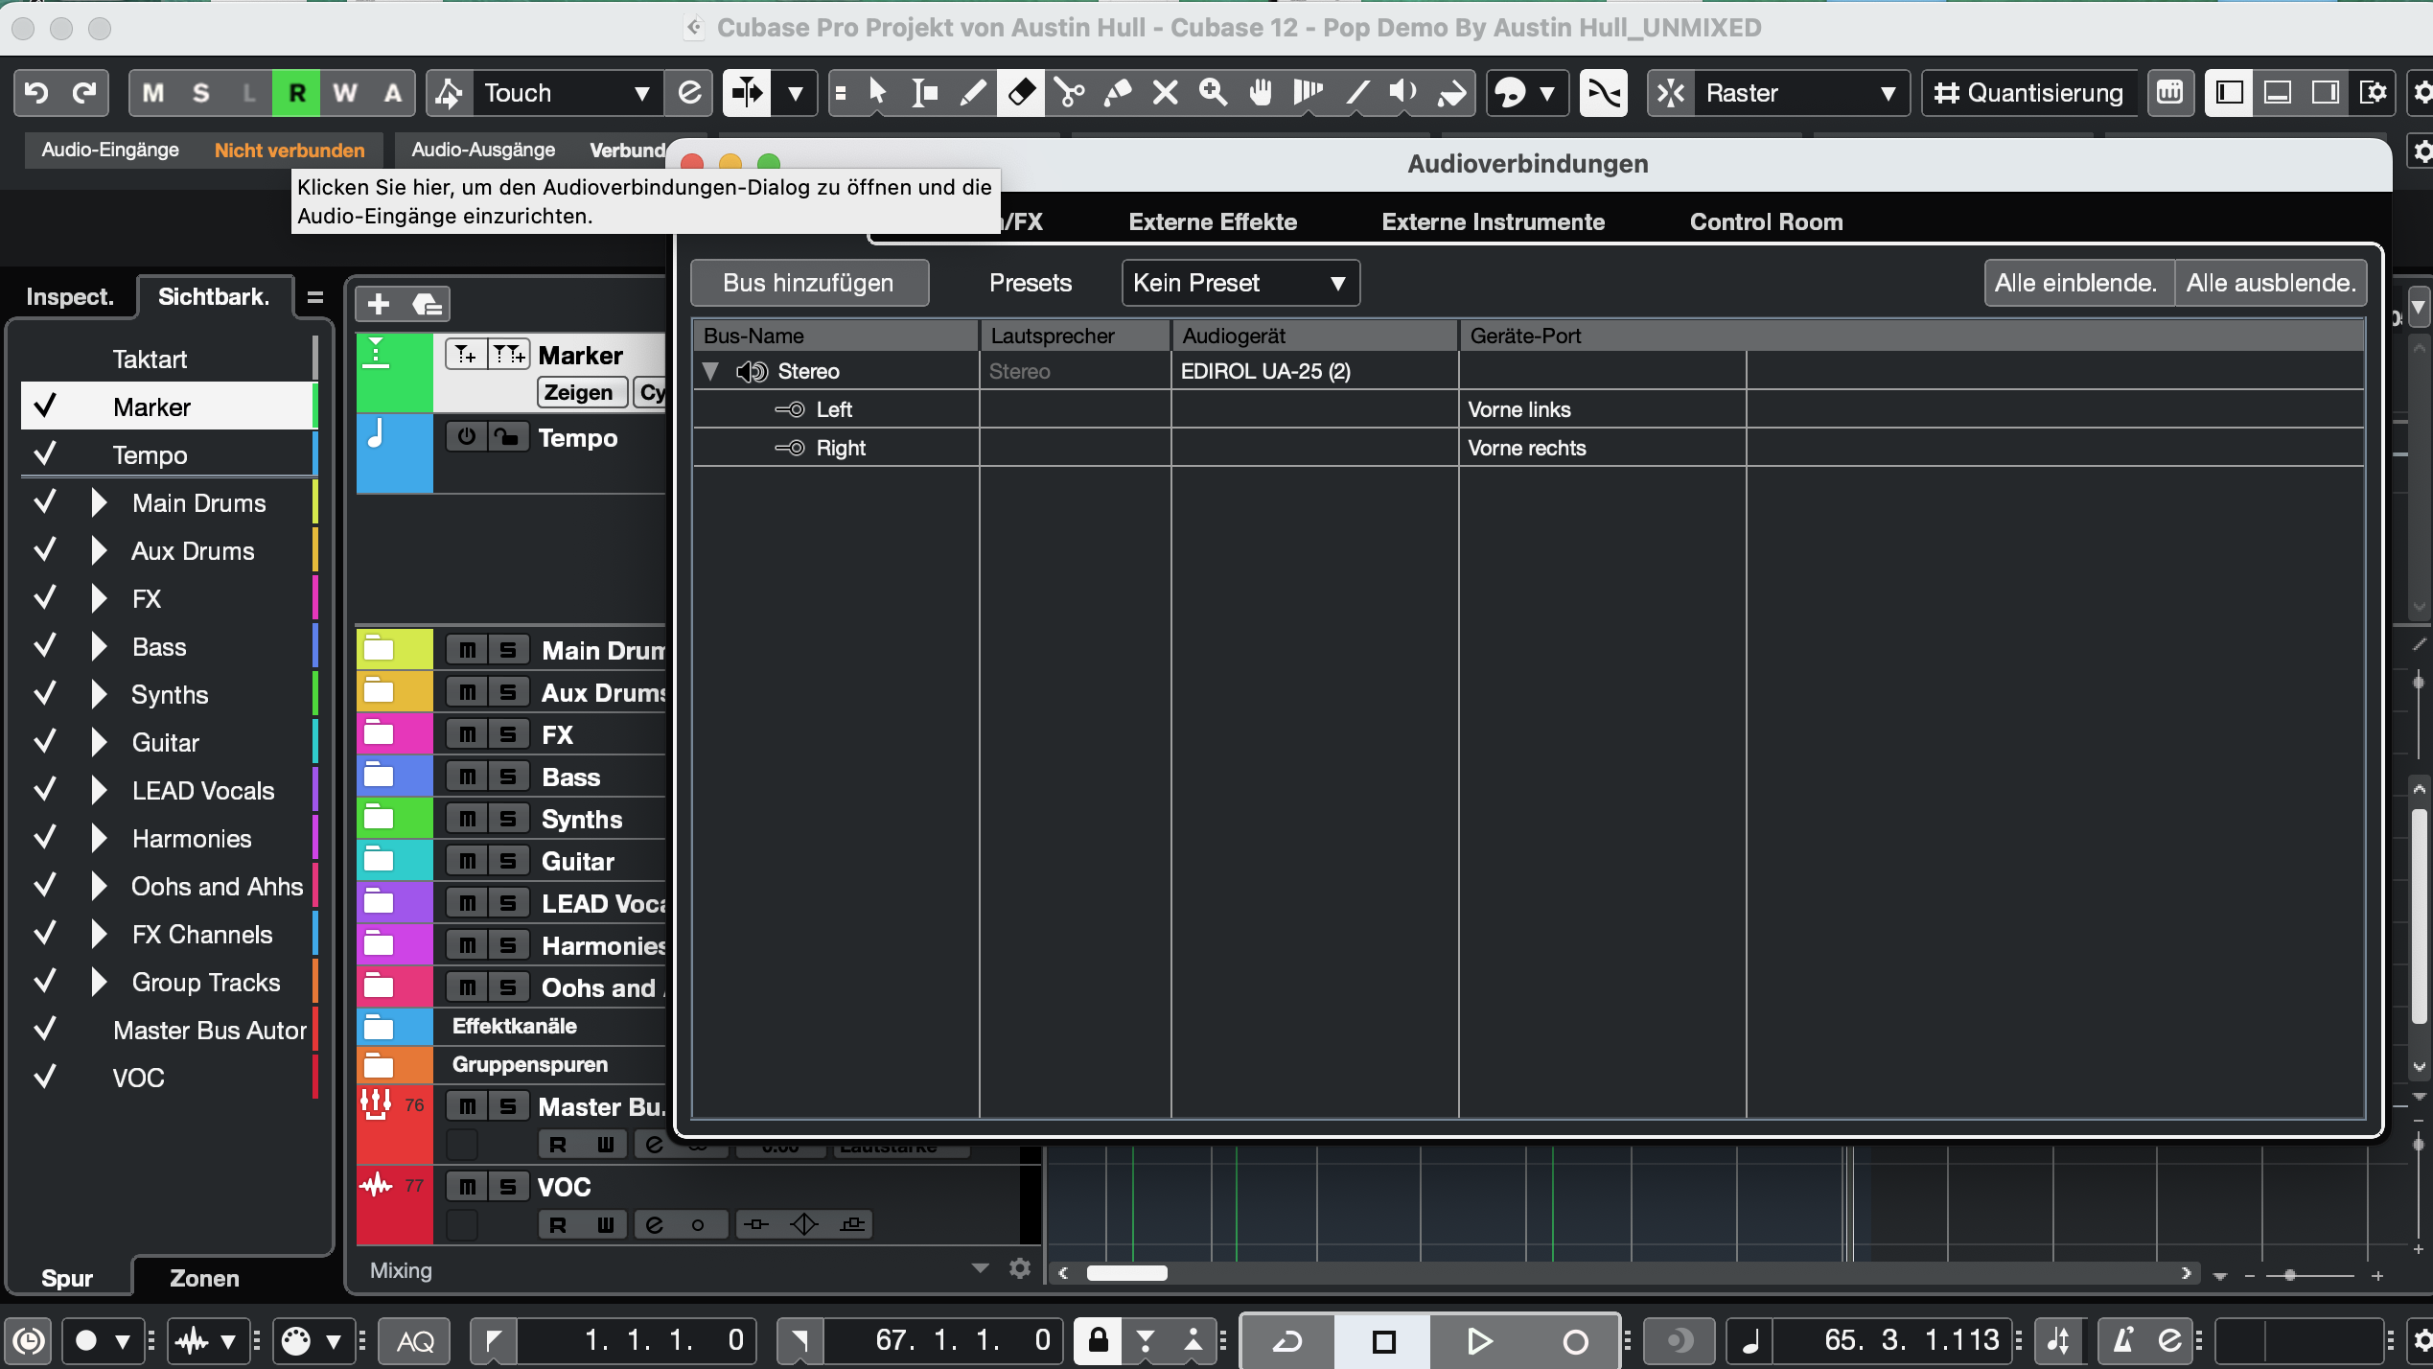Select the Mute X tool
Screen dimensions: 2433x1369
(1165, 93)
